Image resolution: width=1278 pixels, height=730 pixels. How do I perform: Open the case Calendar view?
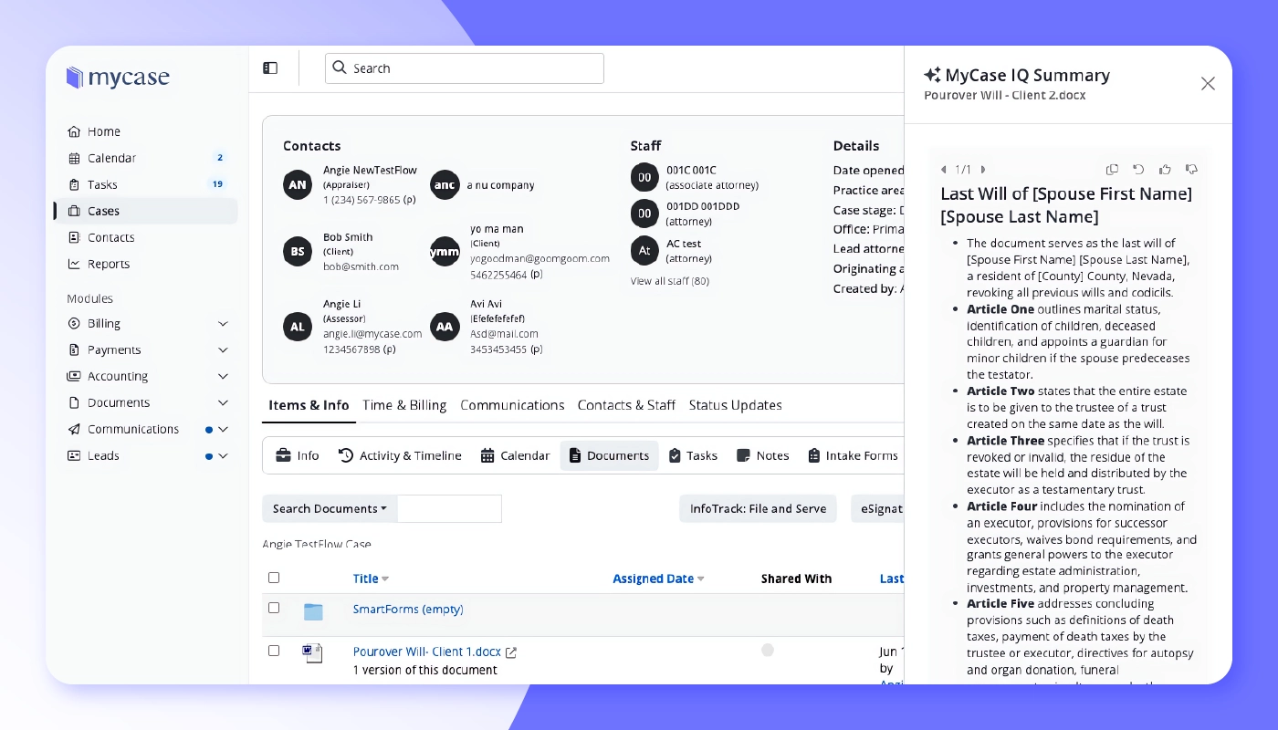(515, 455)
